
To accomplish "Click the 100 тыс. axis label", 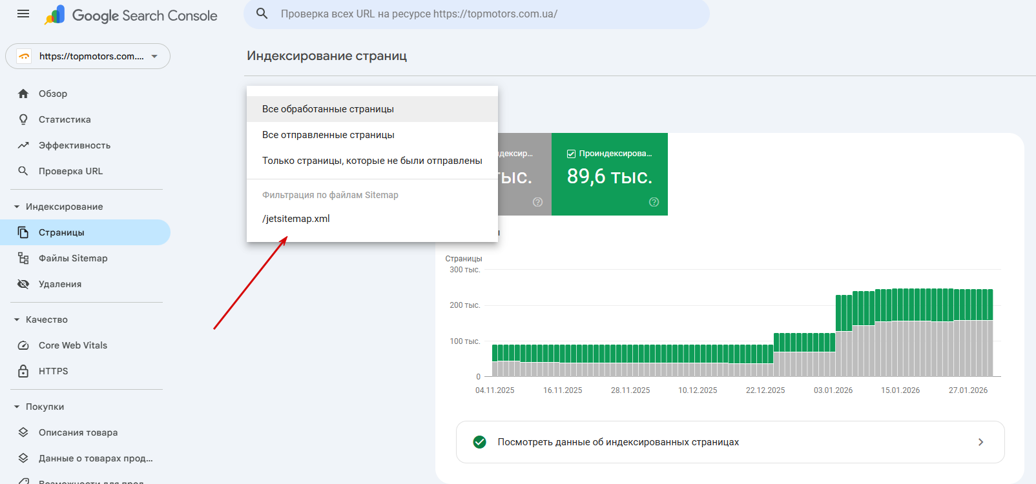I will coord(465,341).
